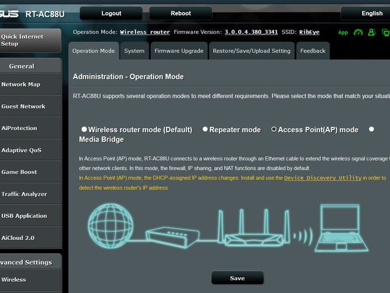This screenshot has height=293, width=390.
Task: Click the RibEye SSID link
Action: pos(309,32)
